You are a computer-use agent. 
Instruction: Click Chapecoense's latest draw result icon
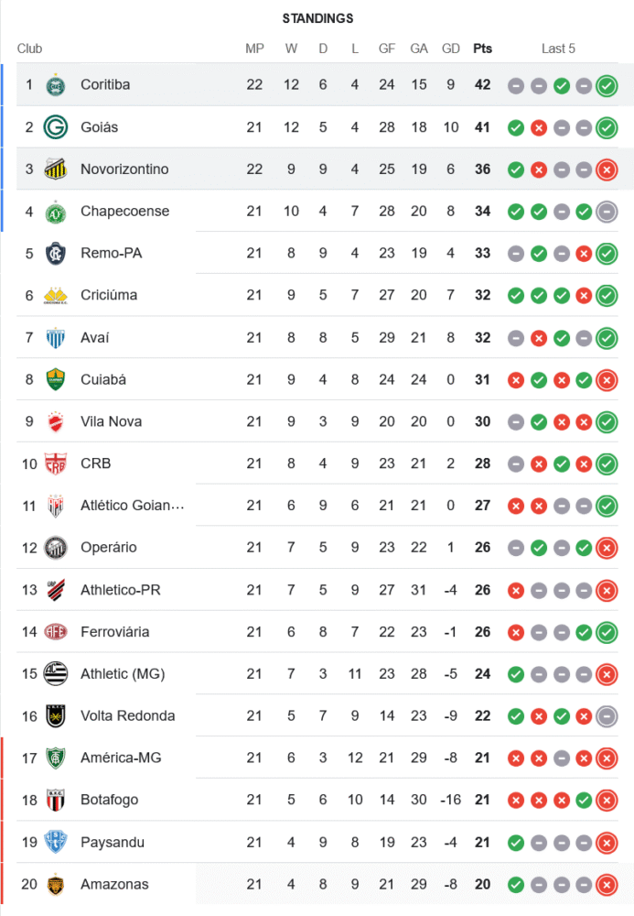click(x=606, y=212)
